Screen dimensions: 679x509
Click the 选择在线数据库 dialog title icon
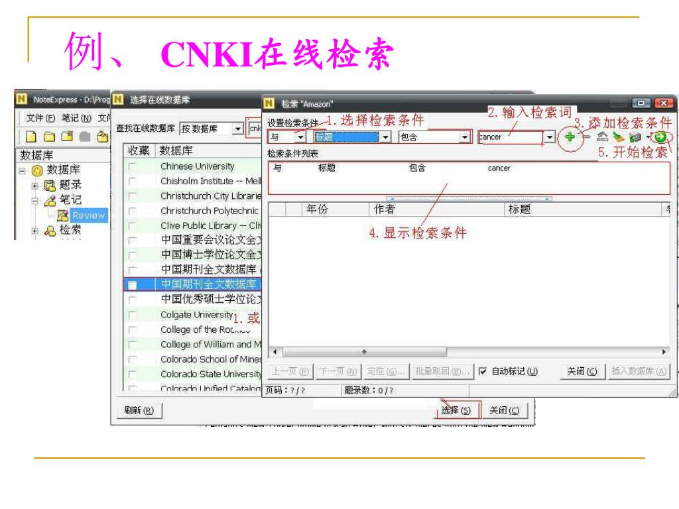[118, 99]
